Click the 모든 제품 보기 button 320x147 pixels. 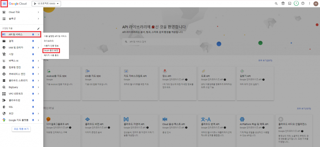click(21, 129)
